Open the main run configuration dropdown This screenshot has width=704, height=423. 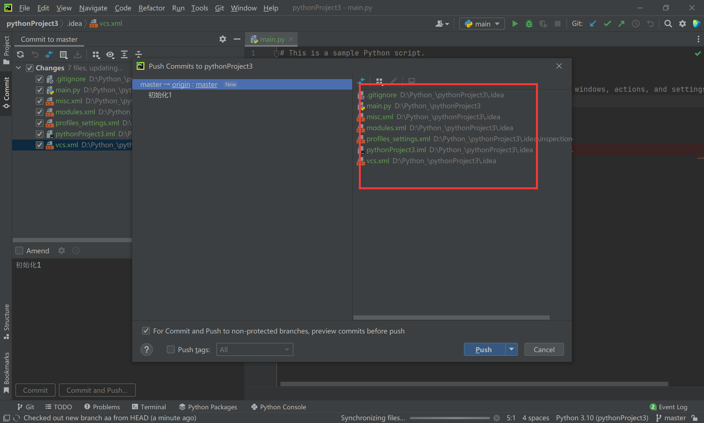[x=482, y=24]
